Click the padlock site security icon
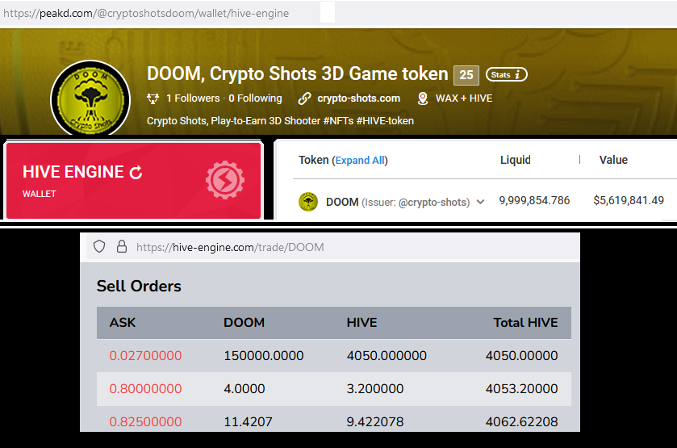This screenshot has height=448, width=677. click(122, 246)
